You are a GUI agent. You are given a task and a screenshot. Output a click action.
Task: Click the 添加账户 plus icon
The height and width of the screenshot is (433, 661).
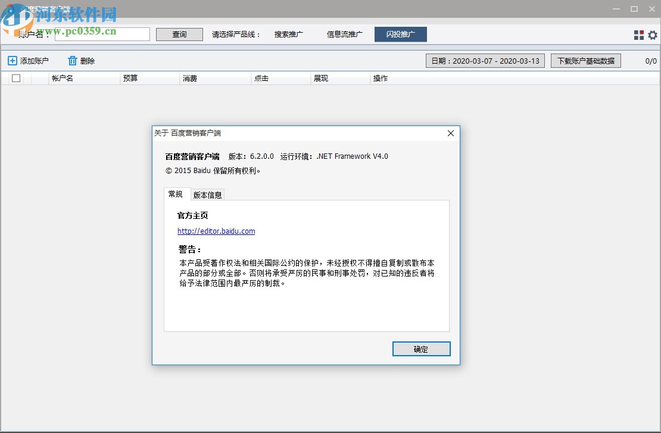[13, 60]
